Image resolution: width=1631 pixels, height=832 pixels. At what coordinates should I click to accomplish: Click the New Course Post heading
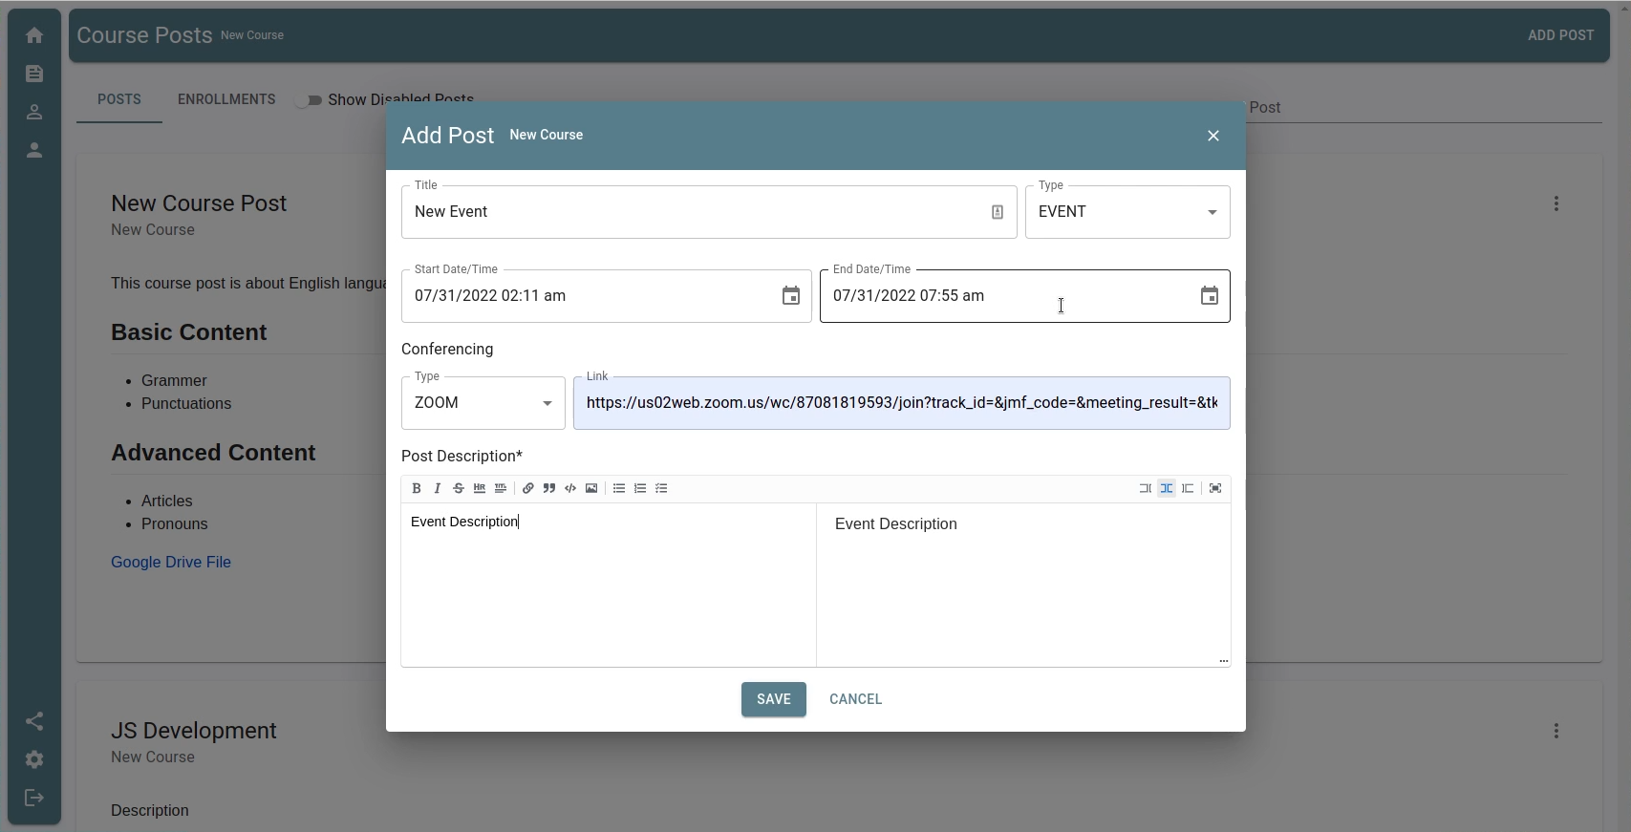tap(199, 203)
